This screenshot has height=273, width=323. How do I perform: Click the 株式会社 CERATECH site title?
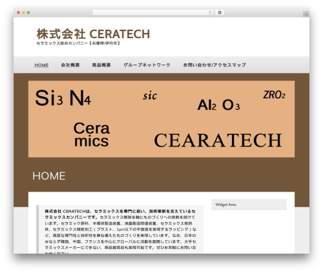[93, 34]
